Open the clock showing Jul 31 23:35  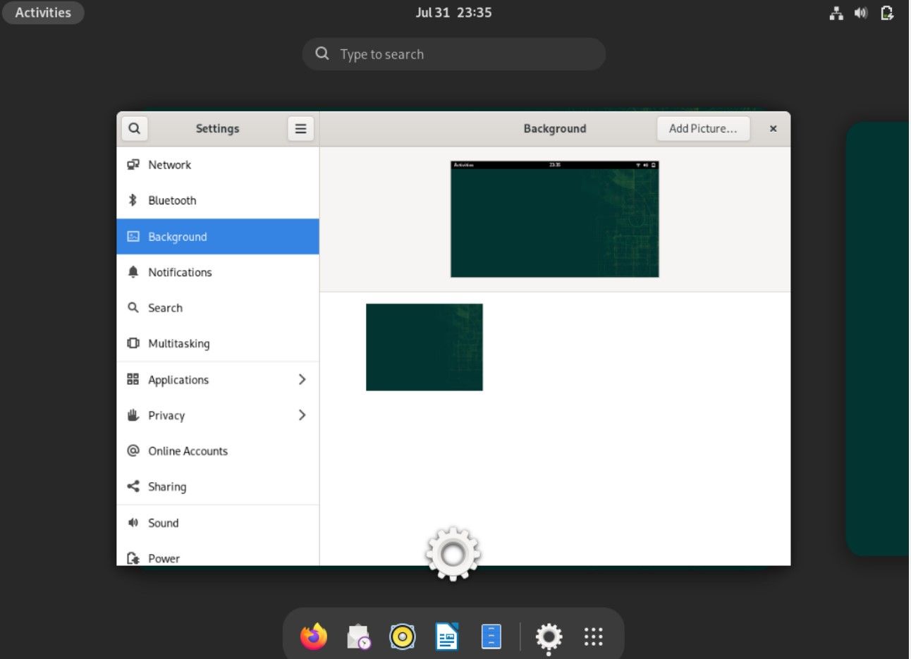click(453, 13)
